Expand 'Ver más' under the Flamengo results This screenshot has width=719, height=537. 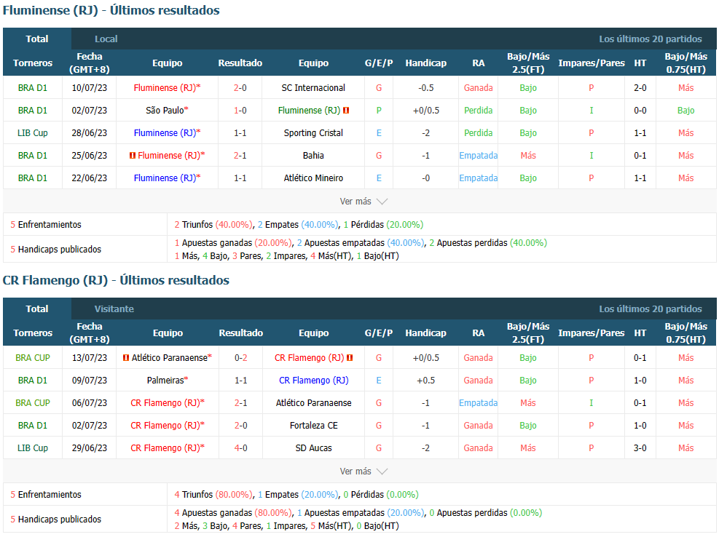click(x=364, y=472)
